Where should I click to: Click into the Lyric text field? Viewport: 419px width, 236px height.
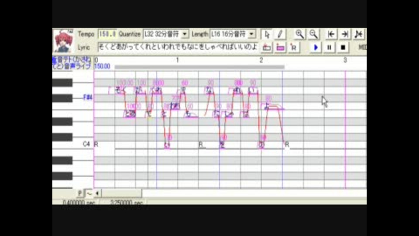pyautogui.click(x=178, y=47)
